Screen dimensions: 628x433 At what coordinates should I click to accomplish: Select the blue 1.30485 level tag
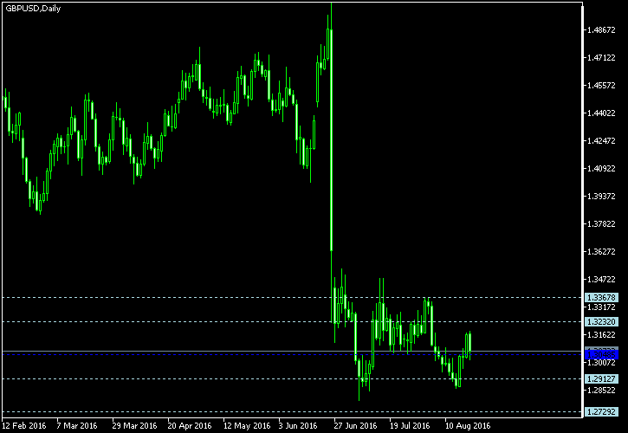click(601, 355)
